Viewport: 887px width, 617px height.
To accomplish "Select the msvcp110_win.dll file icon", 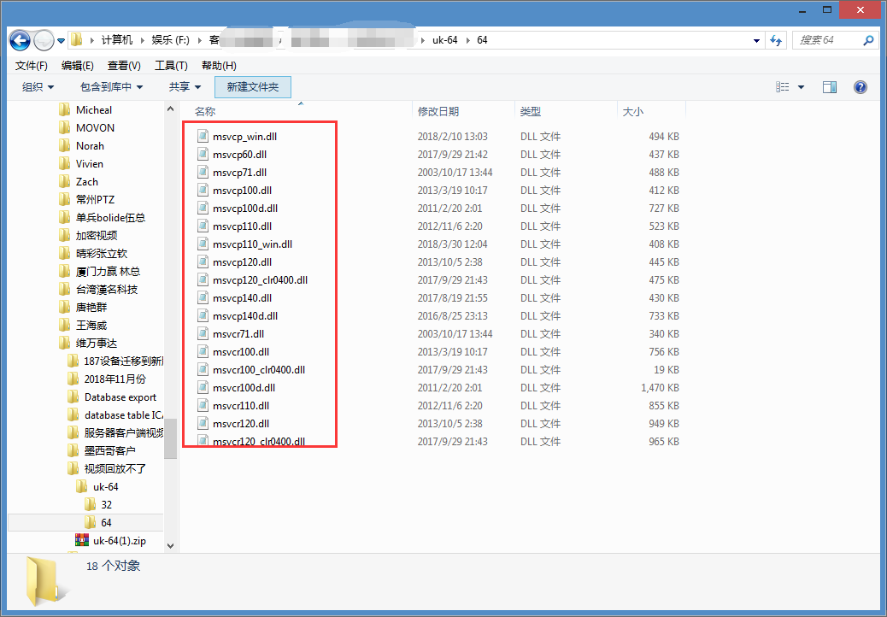I will tap(203, 244).
